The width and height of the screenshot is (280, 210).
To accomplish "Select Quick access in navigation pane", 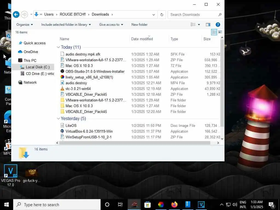I will [32, 43].
